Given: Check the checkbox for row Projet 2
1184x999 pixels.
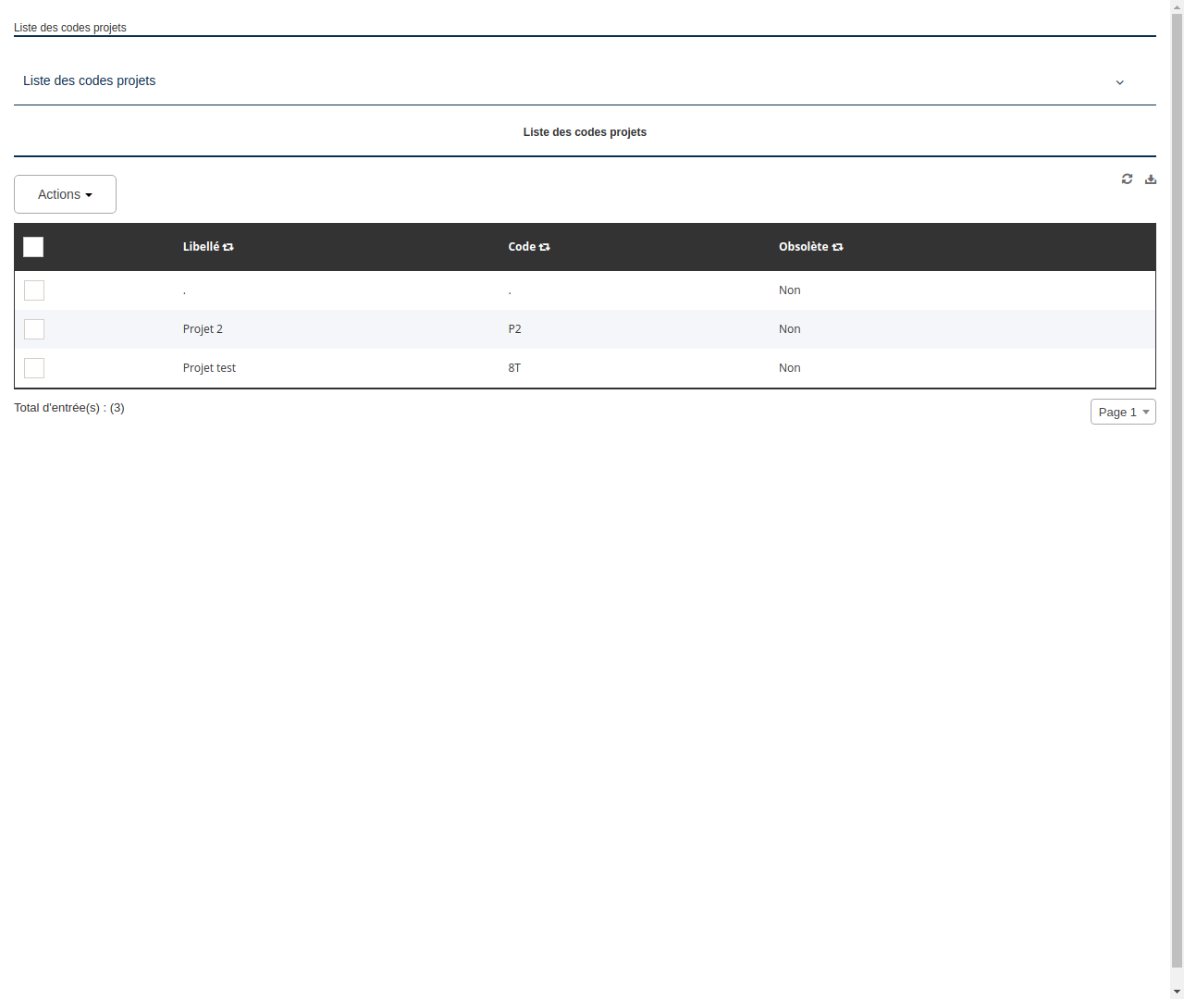Looking at the screenshot, I should tap(34, 329).
